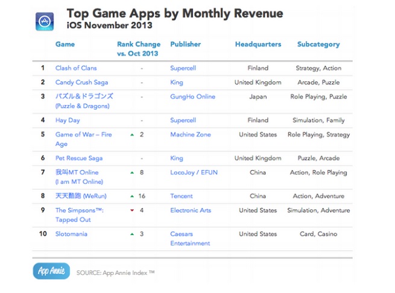Viewport: 395px width, 293px height.
Task: Click the Supercell publisher link for Hay Day
Action: tap(183, 121)
